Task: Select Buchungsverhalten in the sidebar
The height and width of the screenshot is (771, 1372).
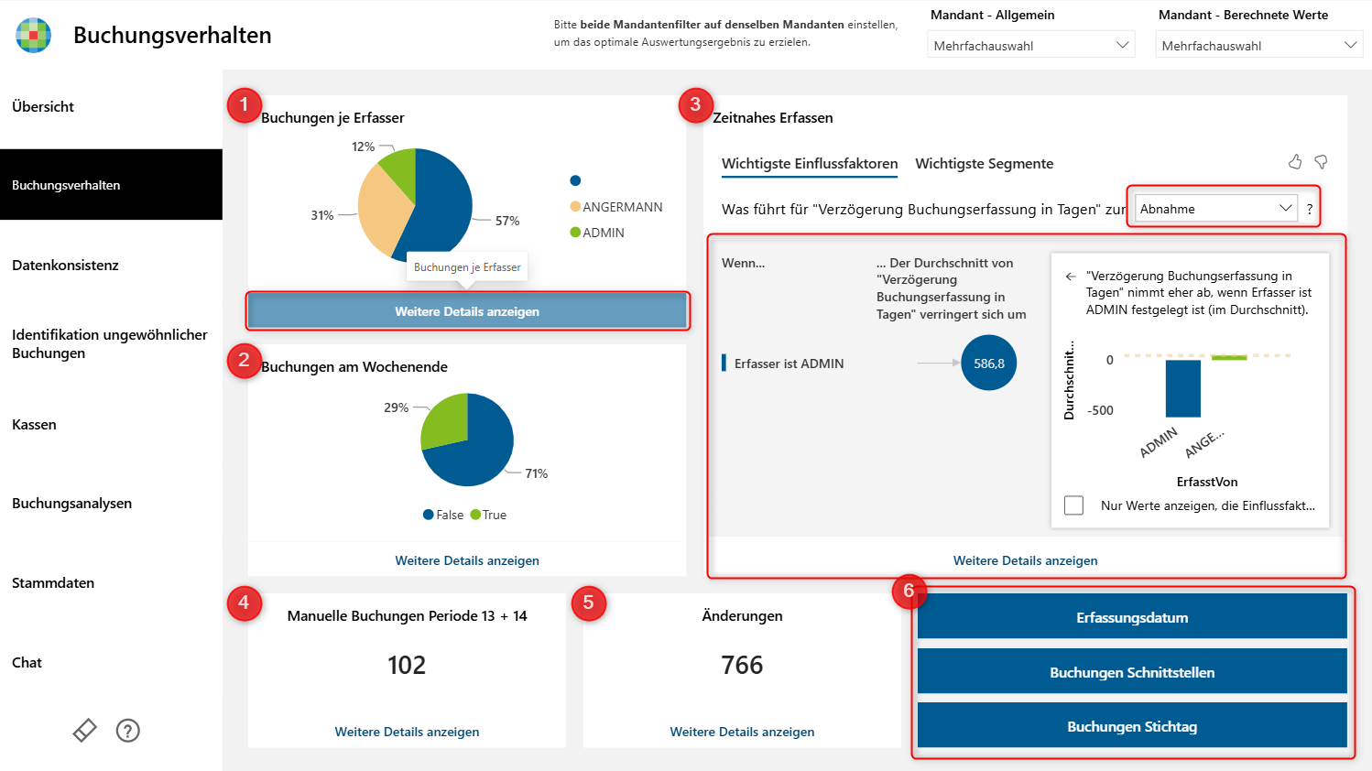Action: click(111, 185)
